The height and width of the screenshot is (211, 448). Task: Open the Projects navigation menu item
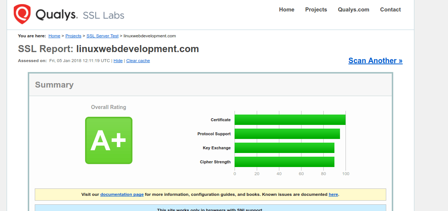click(316, 10)
